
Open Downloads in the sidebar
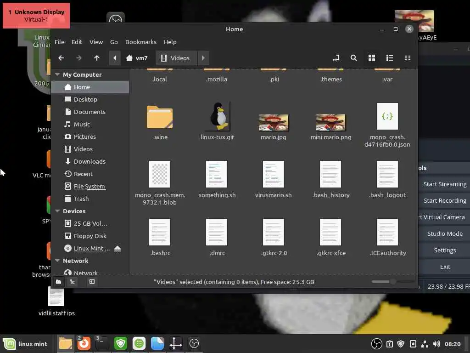point(90,161)
